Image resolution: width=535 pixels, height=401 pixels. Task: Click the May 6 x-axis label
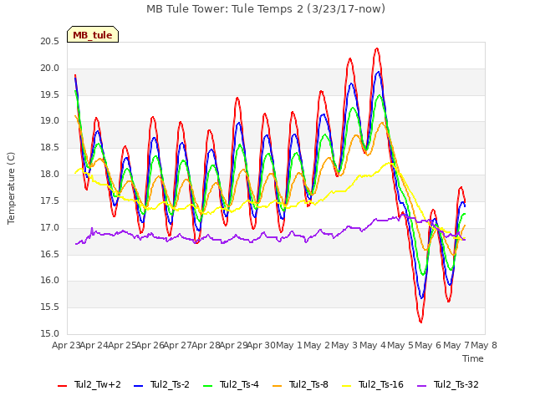click(x=428, y=346)
